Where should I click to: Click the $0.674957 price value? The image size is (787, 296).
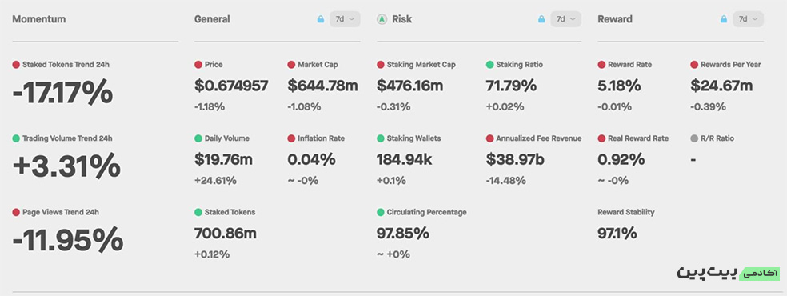click(231, 86)
